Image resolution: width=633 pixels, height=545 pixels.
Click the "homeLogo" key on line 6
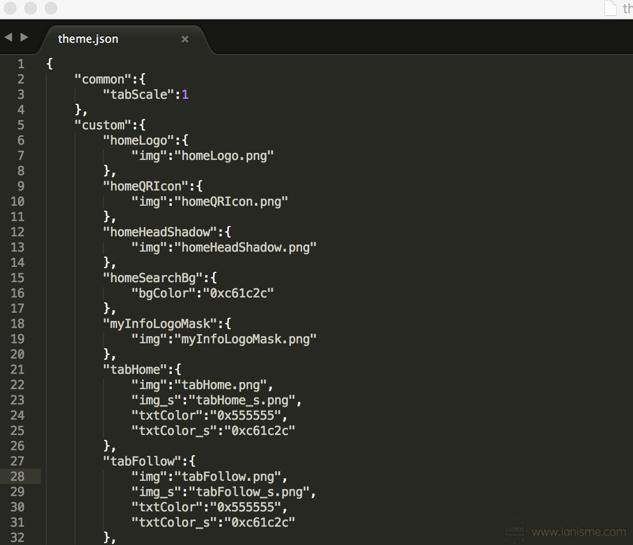coord(139,140)
